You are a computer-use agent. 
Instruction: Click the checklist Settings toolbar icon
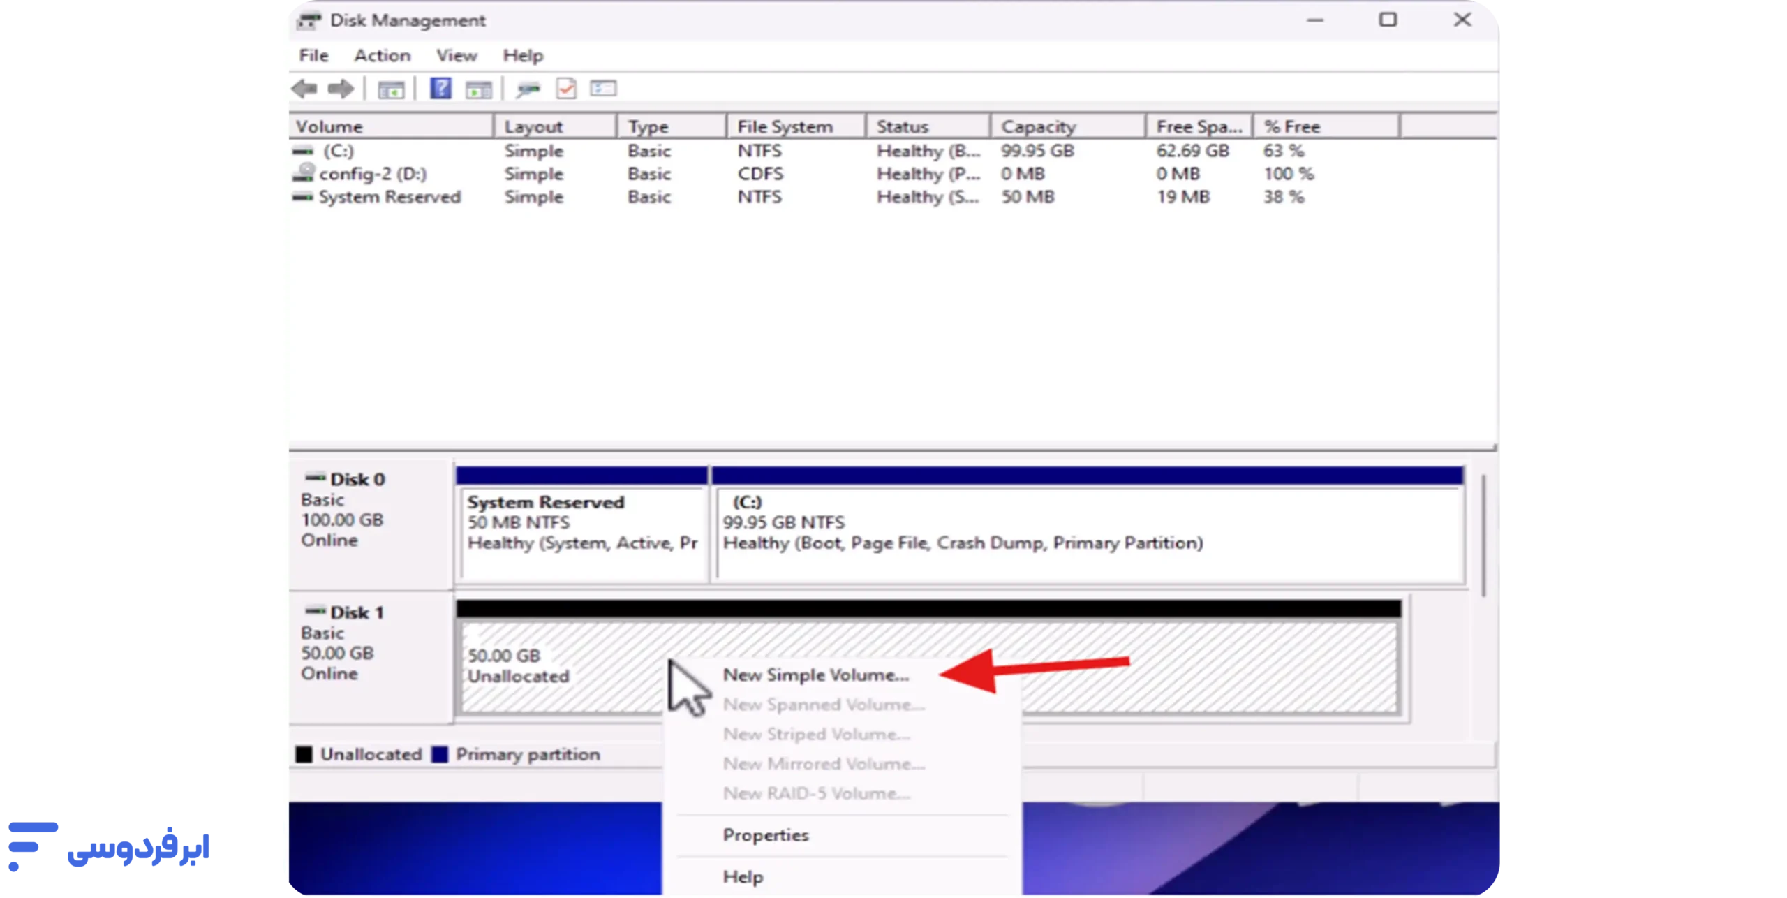coord(603,89)
